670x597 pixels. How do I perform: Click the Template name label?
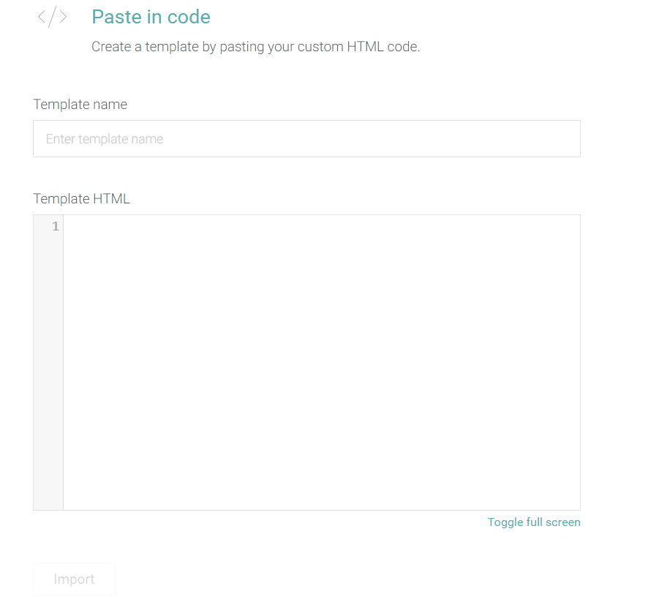tap(80, 105)
